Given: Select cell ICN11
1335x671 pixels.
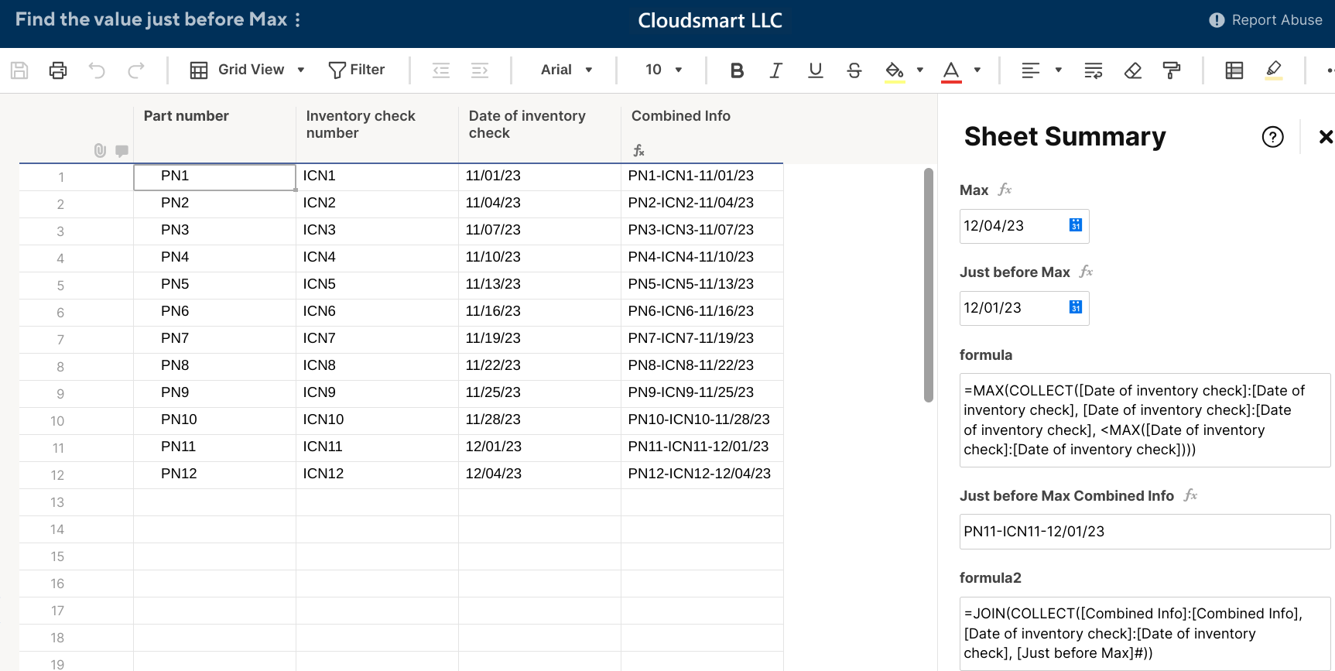Looking at the screenshot, I should tap(377, 447).
